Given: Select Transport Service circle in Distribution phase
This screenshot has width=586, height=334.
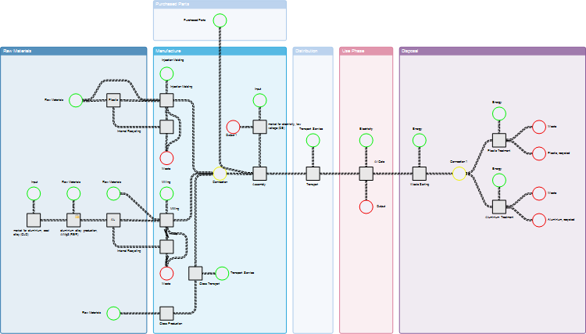Looking at the screenshot, I should [313, 140].
